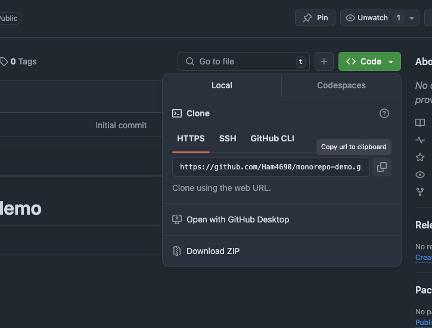Click the star icon in About sidebar
Viewport: 432px width, 328px height.
420,157
